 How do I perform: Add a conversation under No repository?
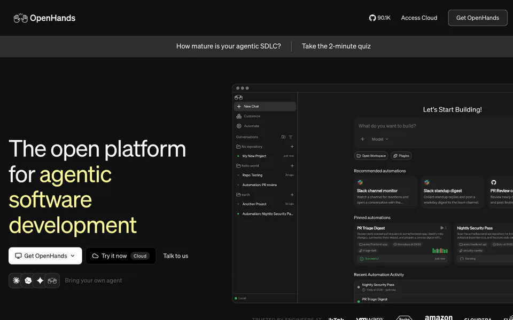292,147
